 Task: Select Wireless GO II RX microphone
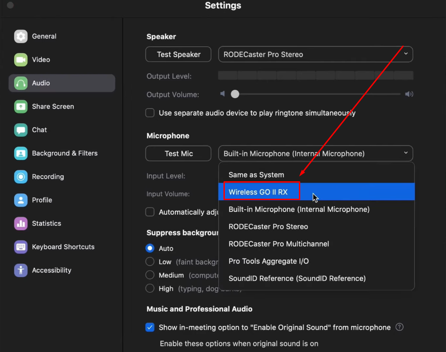(x=316, y=192)
